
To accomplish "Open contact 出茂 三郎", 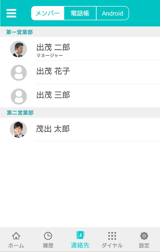I will pyautogui.click(x=80, y=96).
